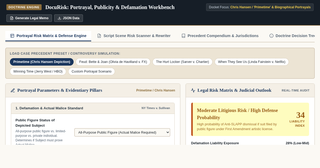Click the 34 Liability Index value
320x168 pixels.
(301, 115)
